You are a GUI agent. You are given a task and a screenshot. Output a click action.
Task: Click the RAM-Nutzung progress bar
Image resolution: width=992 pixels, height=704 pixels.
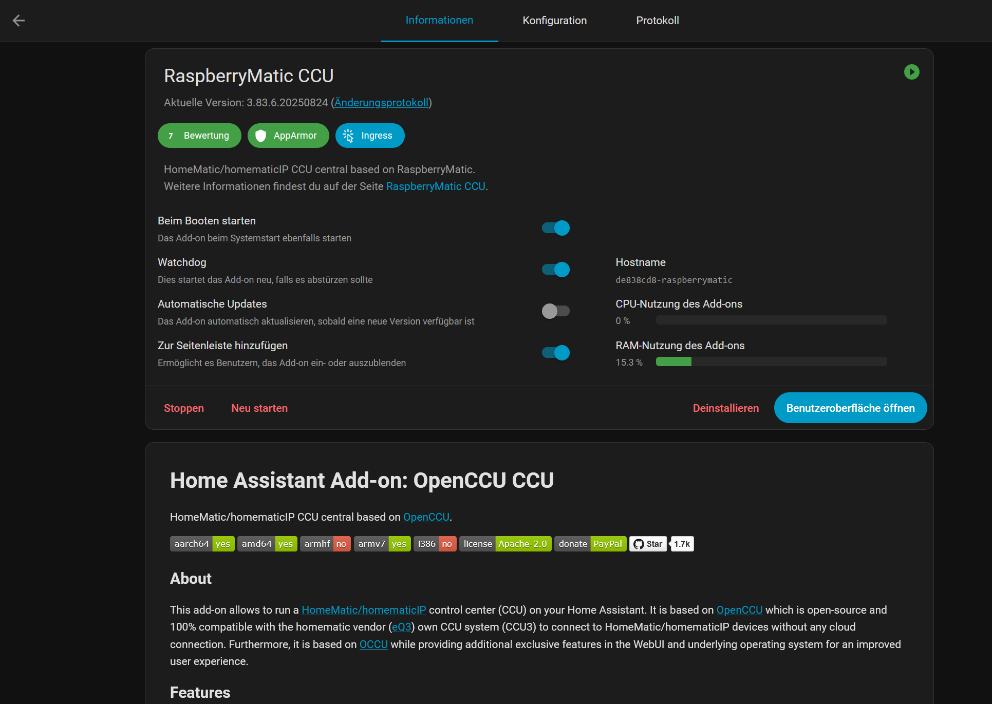(x=771, y=362)
